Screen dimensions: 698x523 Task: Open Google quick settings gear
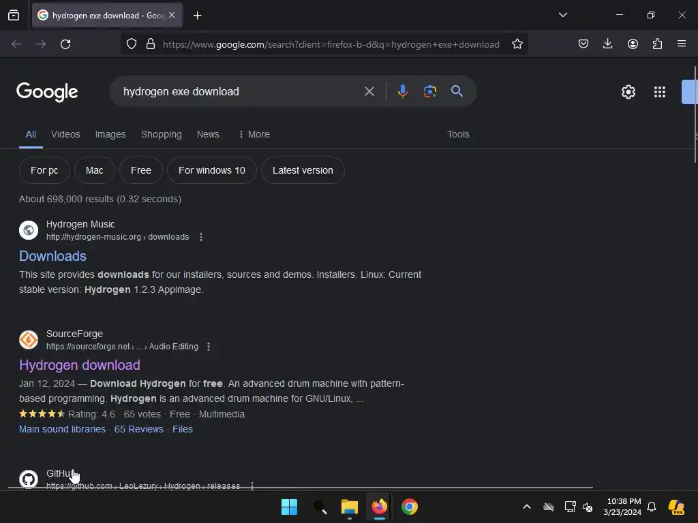click(x=628, y=92)
